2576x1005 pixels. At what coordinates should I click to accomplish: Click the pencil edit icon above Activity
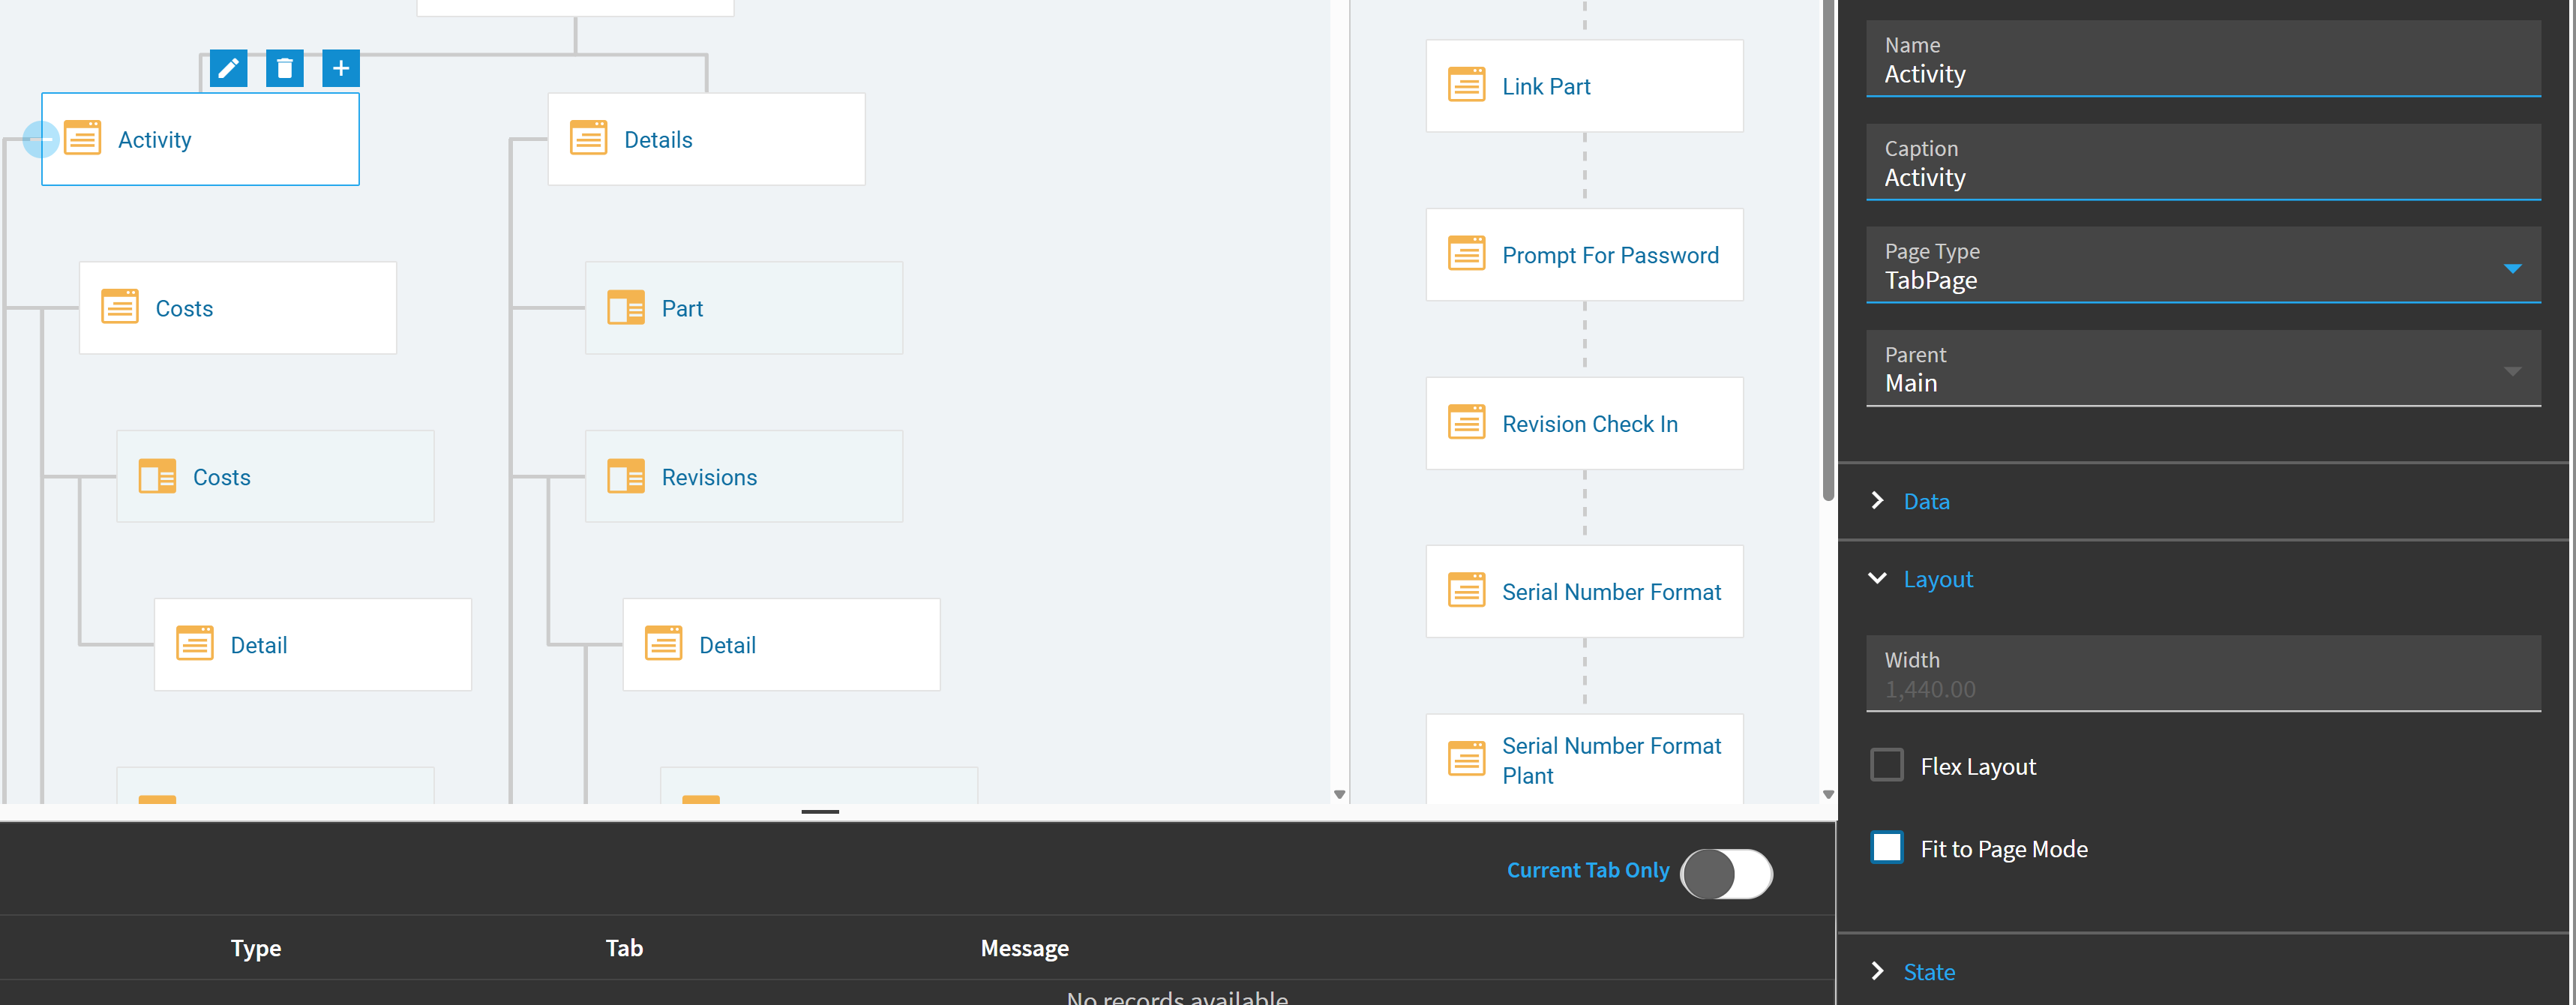tap(228, 68)
